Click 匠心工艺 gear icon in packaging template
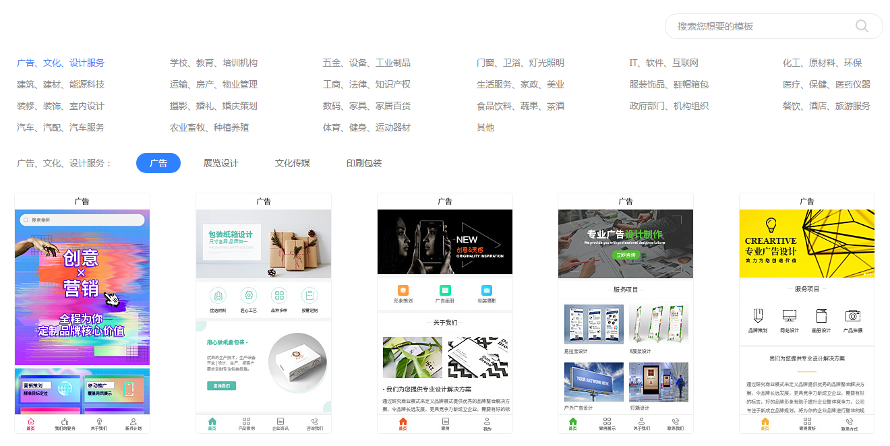Screen dimensions: 890x446 (x=249, y=296)
